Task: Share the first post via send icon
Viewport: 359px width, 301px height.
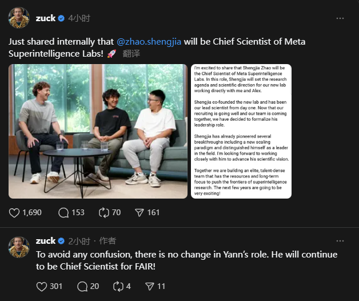Action: (x=139, y=212)
